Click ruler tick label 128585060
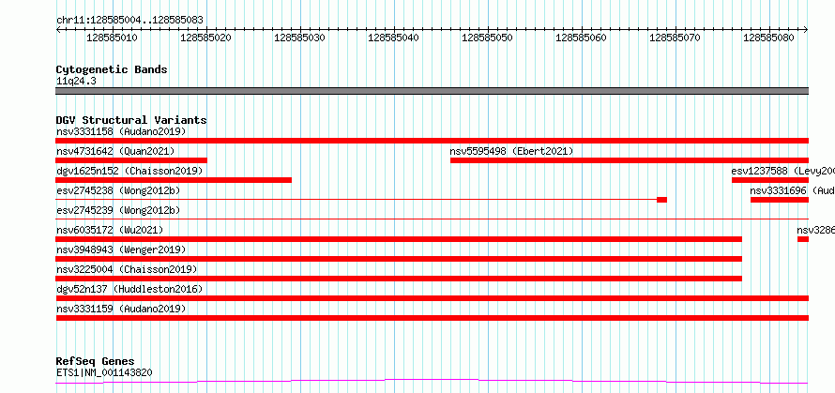Image resolution: width=835 pixels, height=393 pixels. tap(581, 38)
